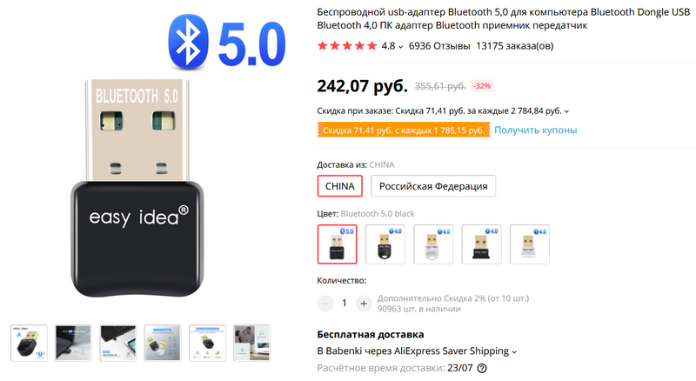Click the quantity input field

[345, 304]
